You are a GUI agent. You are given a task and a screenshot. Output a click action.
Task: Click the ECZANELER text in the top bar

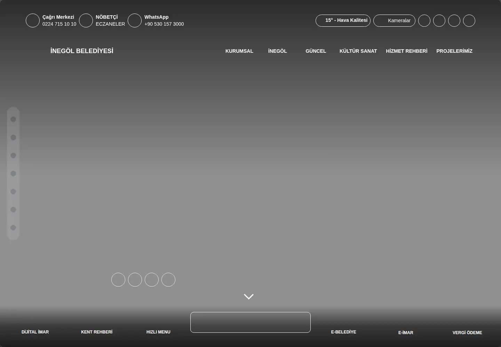coord(110,24)
